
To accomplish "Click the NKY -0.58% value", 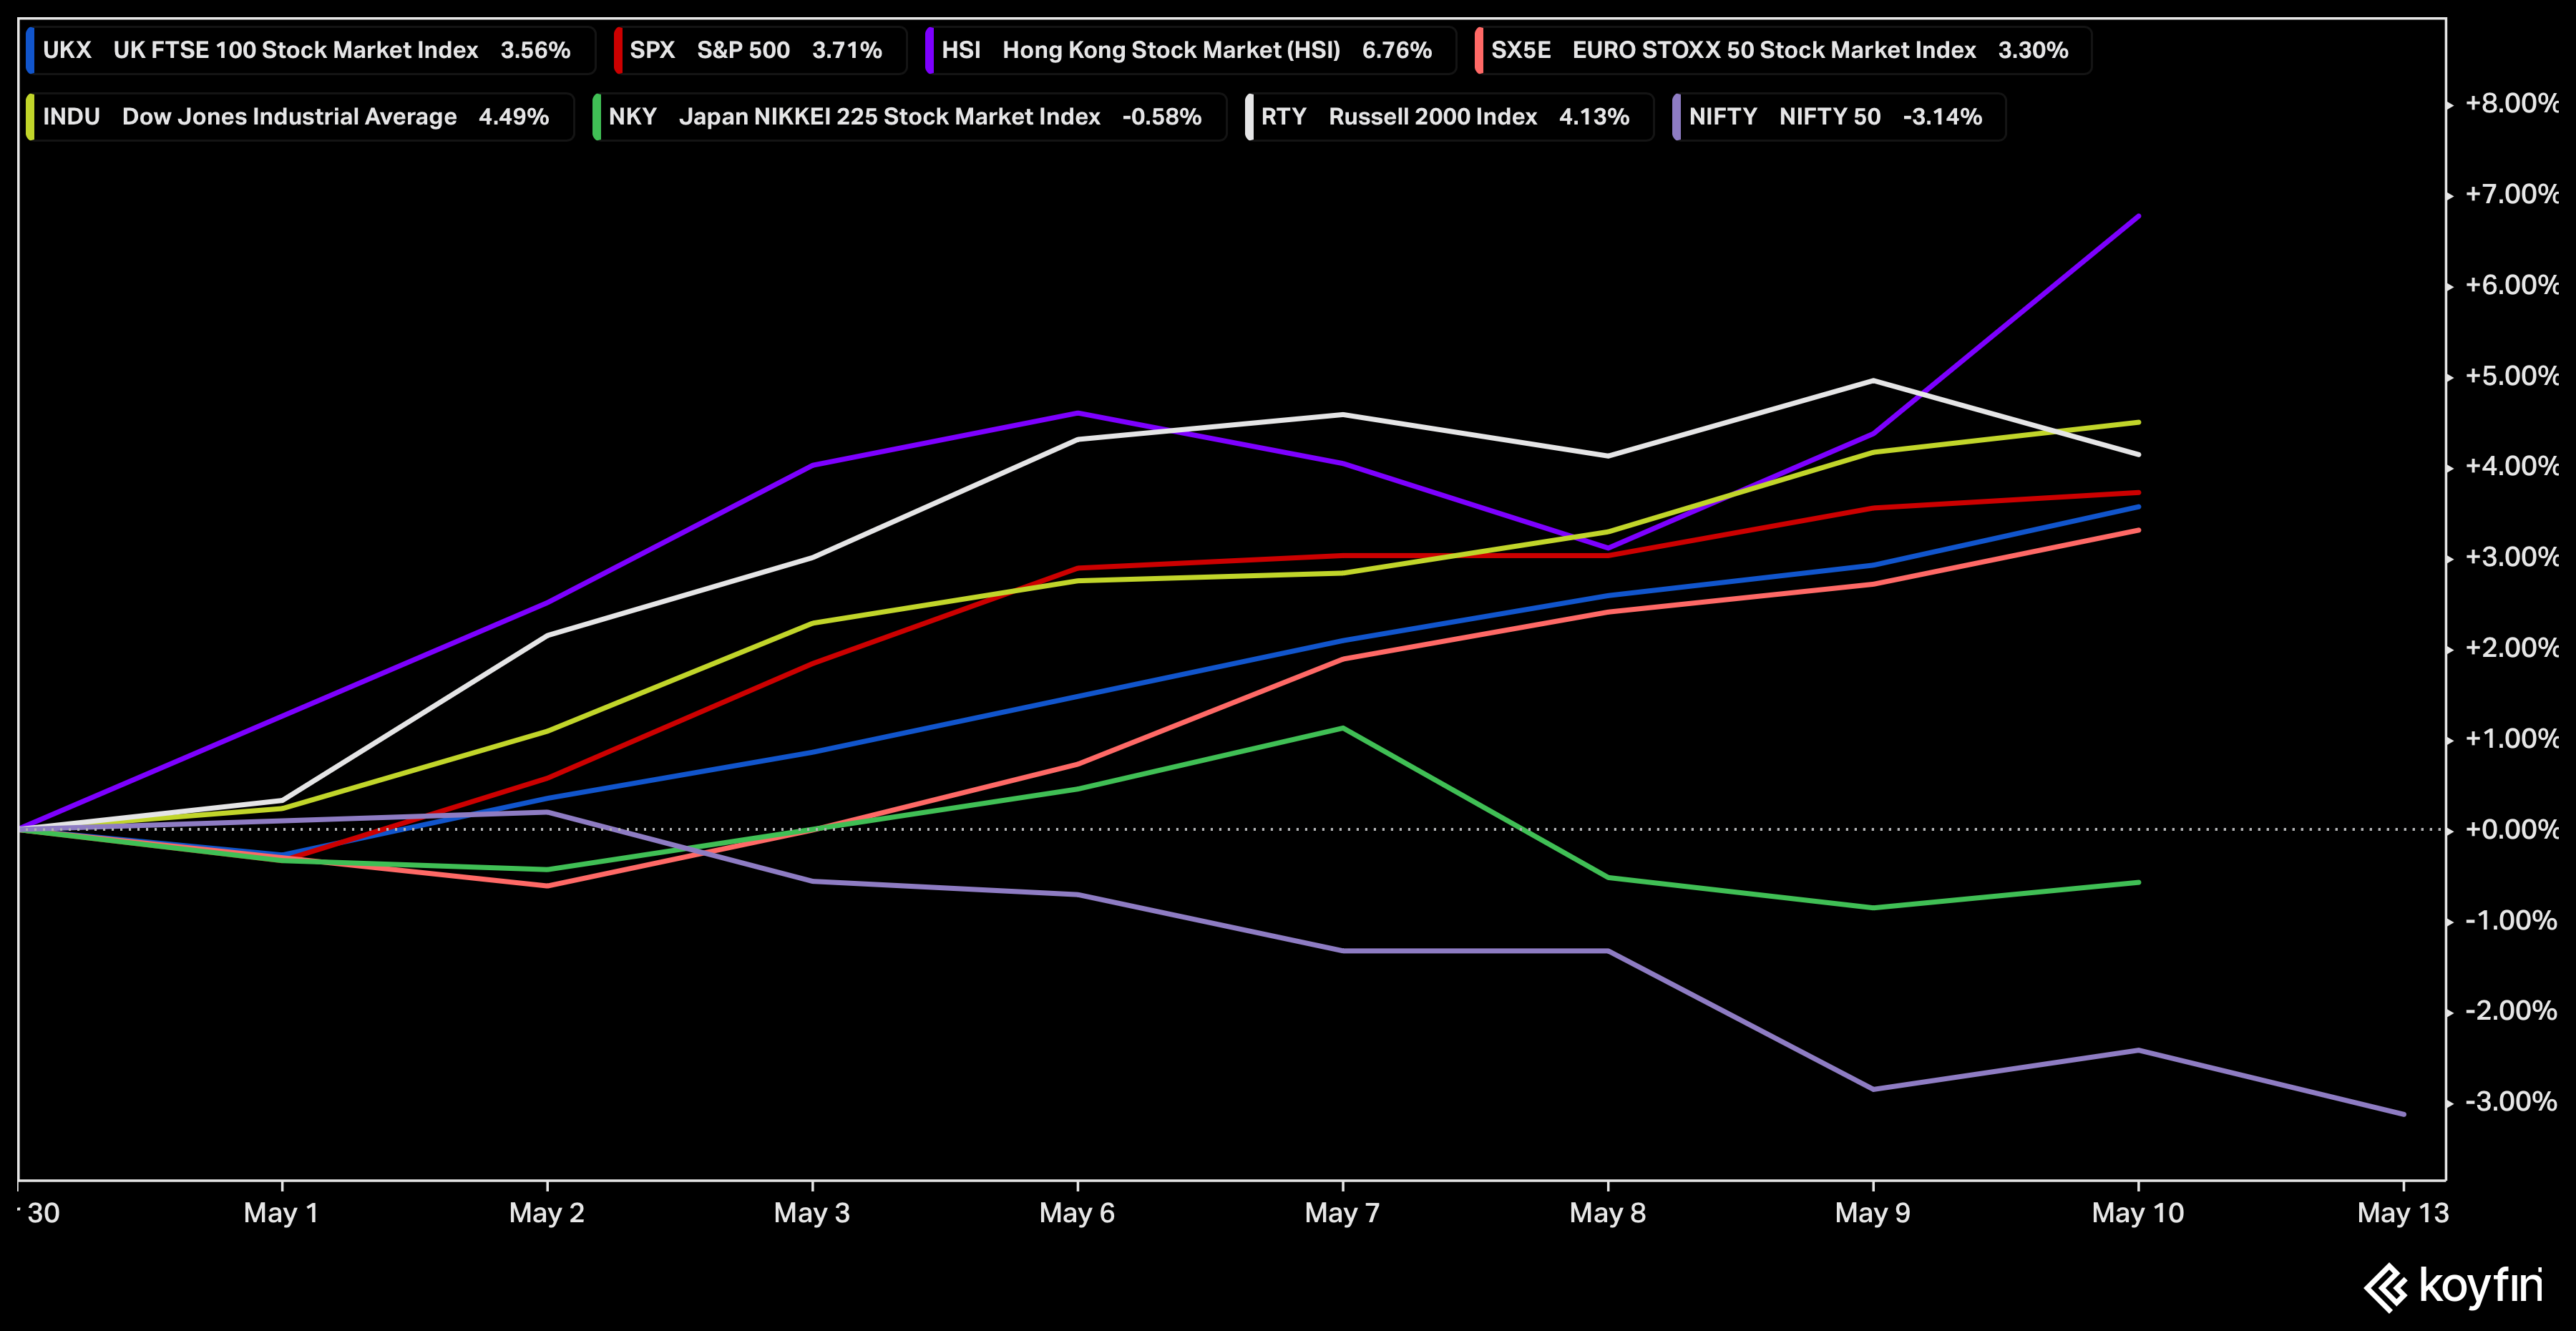I will point(1162,117).
